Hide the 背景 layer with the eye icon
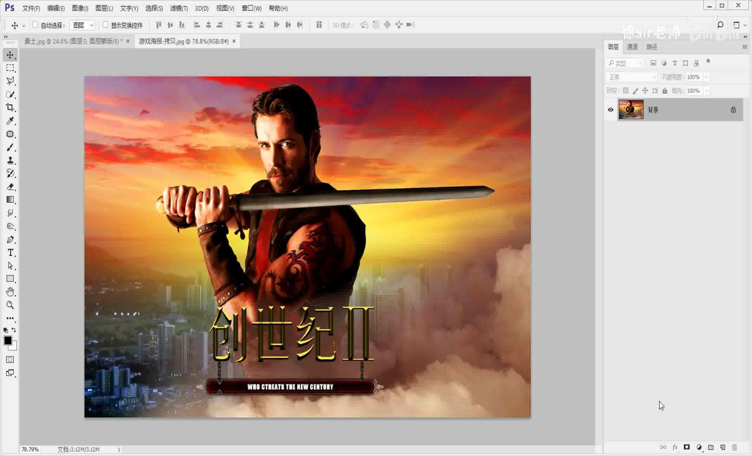Screen dimensions: 752x456 click(x=611, y=110)
